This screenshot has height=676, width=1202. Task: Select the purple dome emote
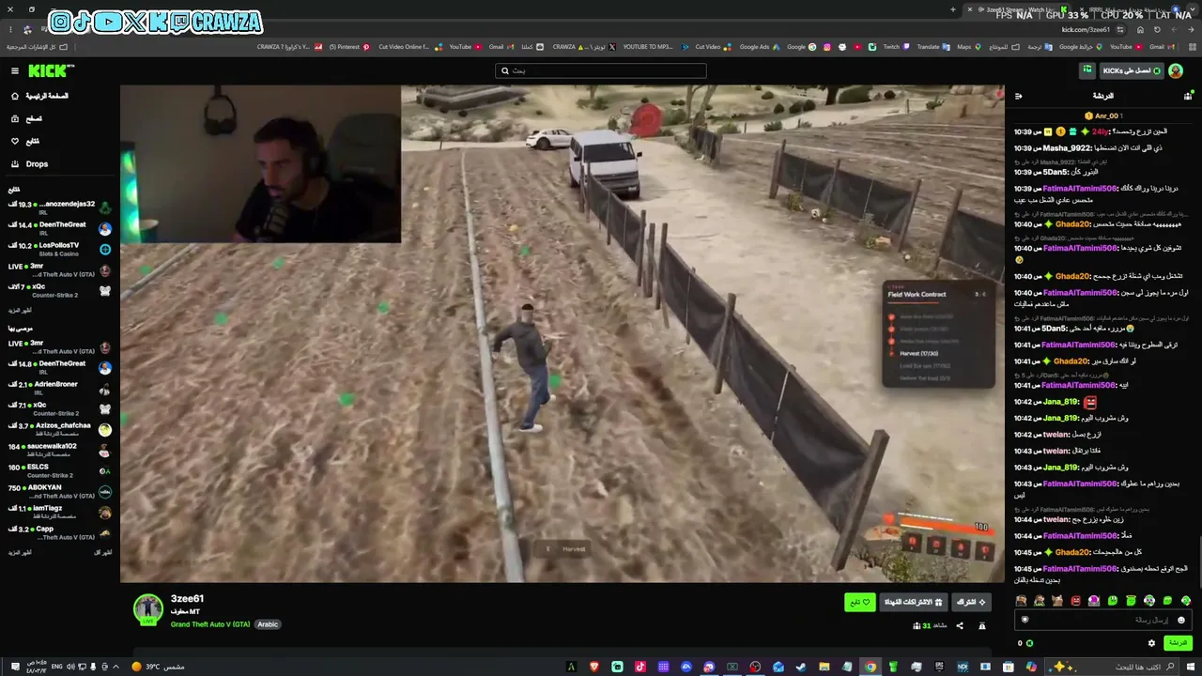tap(1094, 601)
